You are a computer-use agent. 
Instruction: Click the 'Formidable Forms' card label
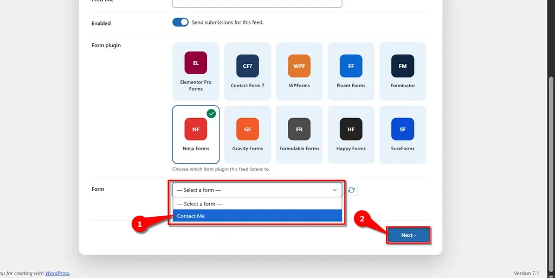[x=299, y=148]
